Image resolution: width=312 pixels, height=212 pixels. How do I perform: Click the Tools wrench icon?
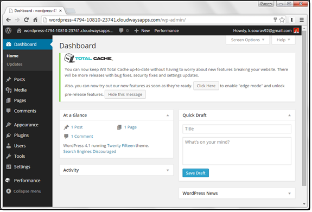click(x=9, y=156)
